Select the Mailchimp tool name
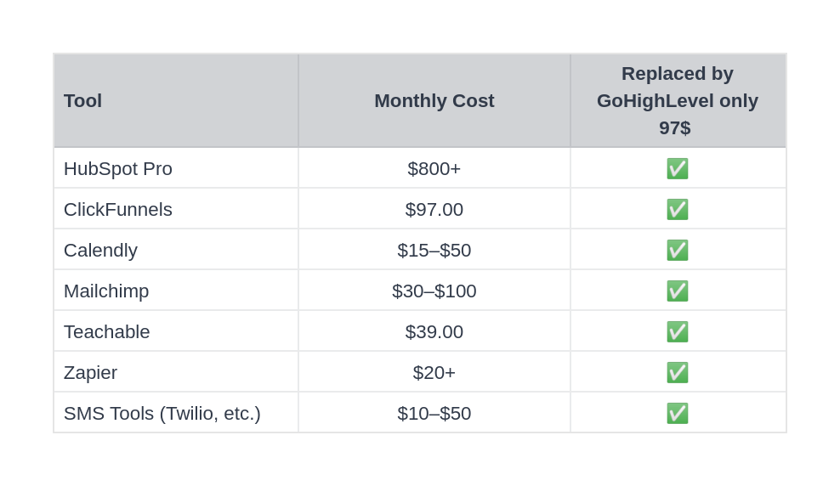This screenshot has height=486, width=840. 106,291
